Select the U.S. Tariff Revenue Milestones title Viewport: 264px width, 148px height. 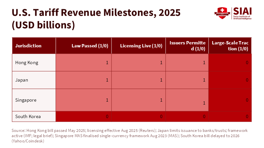(x=96, y=12)
